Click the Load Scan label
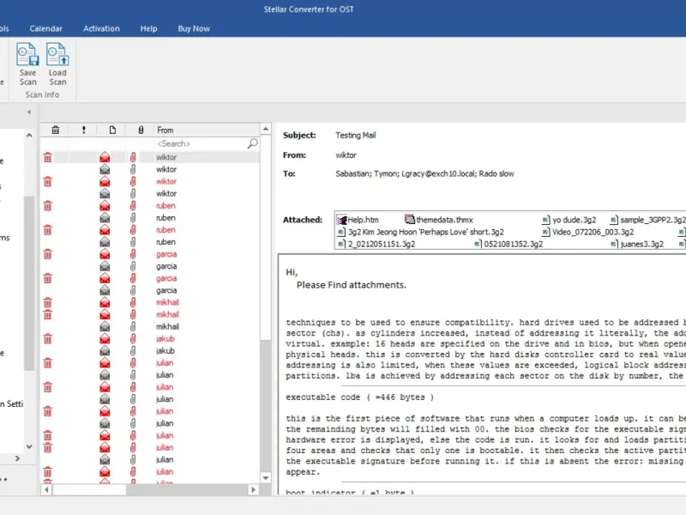 click(x=57, y=77)
